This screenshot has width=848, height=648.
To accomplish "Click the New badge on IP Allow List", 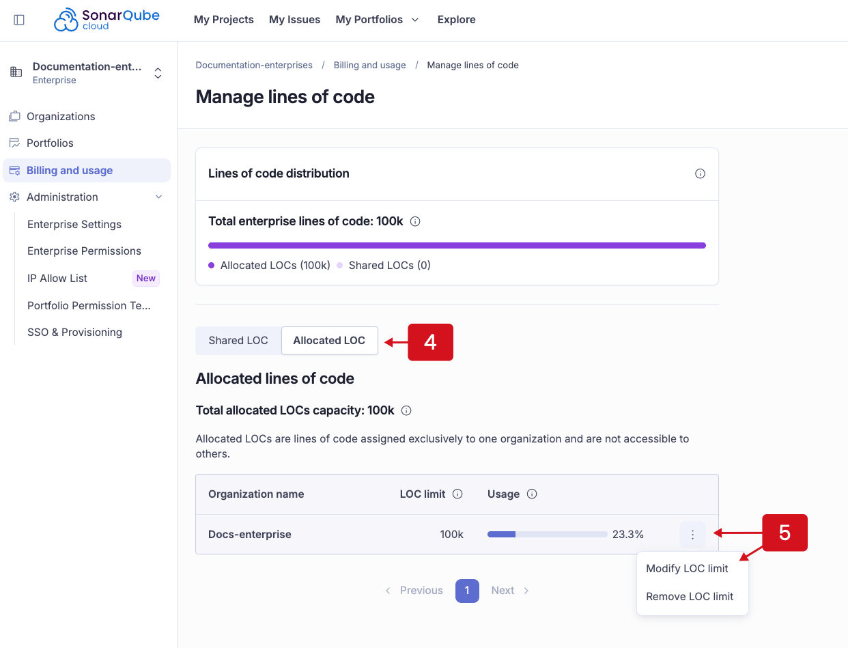I will (146, 278).
